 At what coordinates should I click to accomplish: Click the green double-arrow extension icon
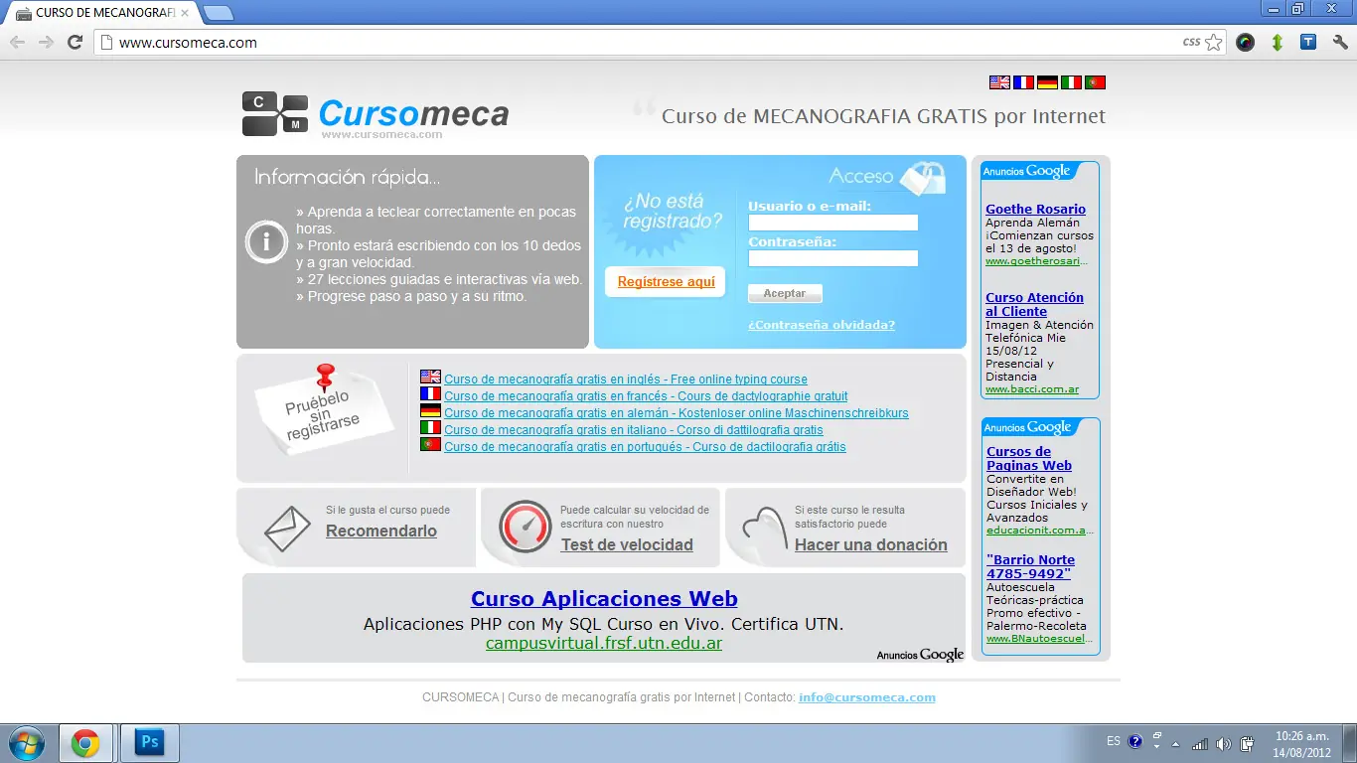pyautogui.click(x=1278, y=43)
